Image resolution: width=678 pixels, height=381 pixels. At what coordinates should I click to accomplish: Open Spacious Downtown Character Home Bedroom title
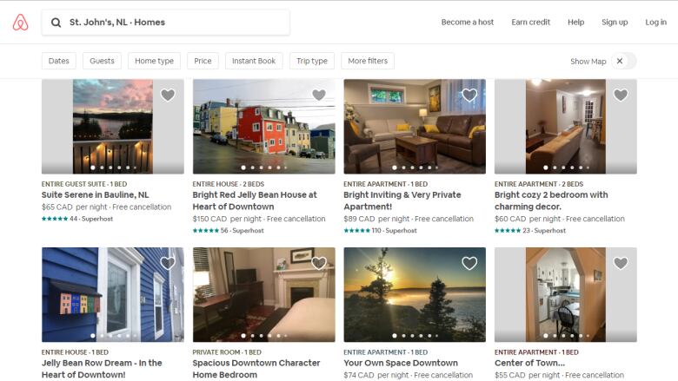coord(256,369)
